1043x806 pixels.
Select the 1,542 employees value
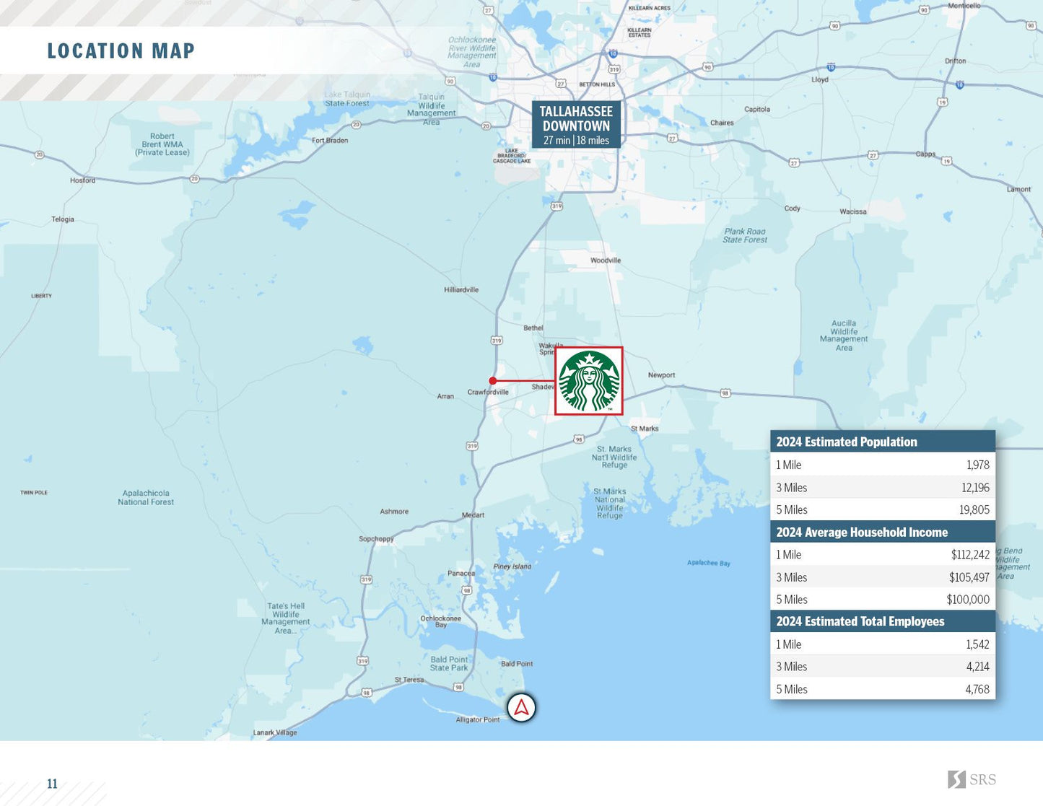(978, 644)
